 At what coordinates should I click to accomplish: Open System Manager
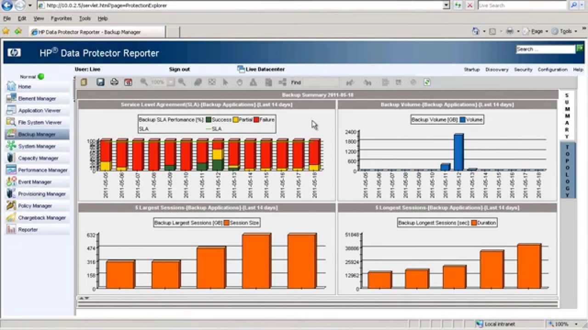(37, 146)
